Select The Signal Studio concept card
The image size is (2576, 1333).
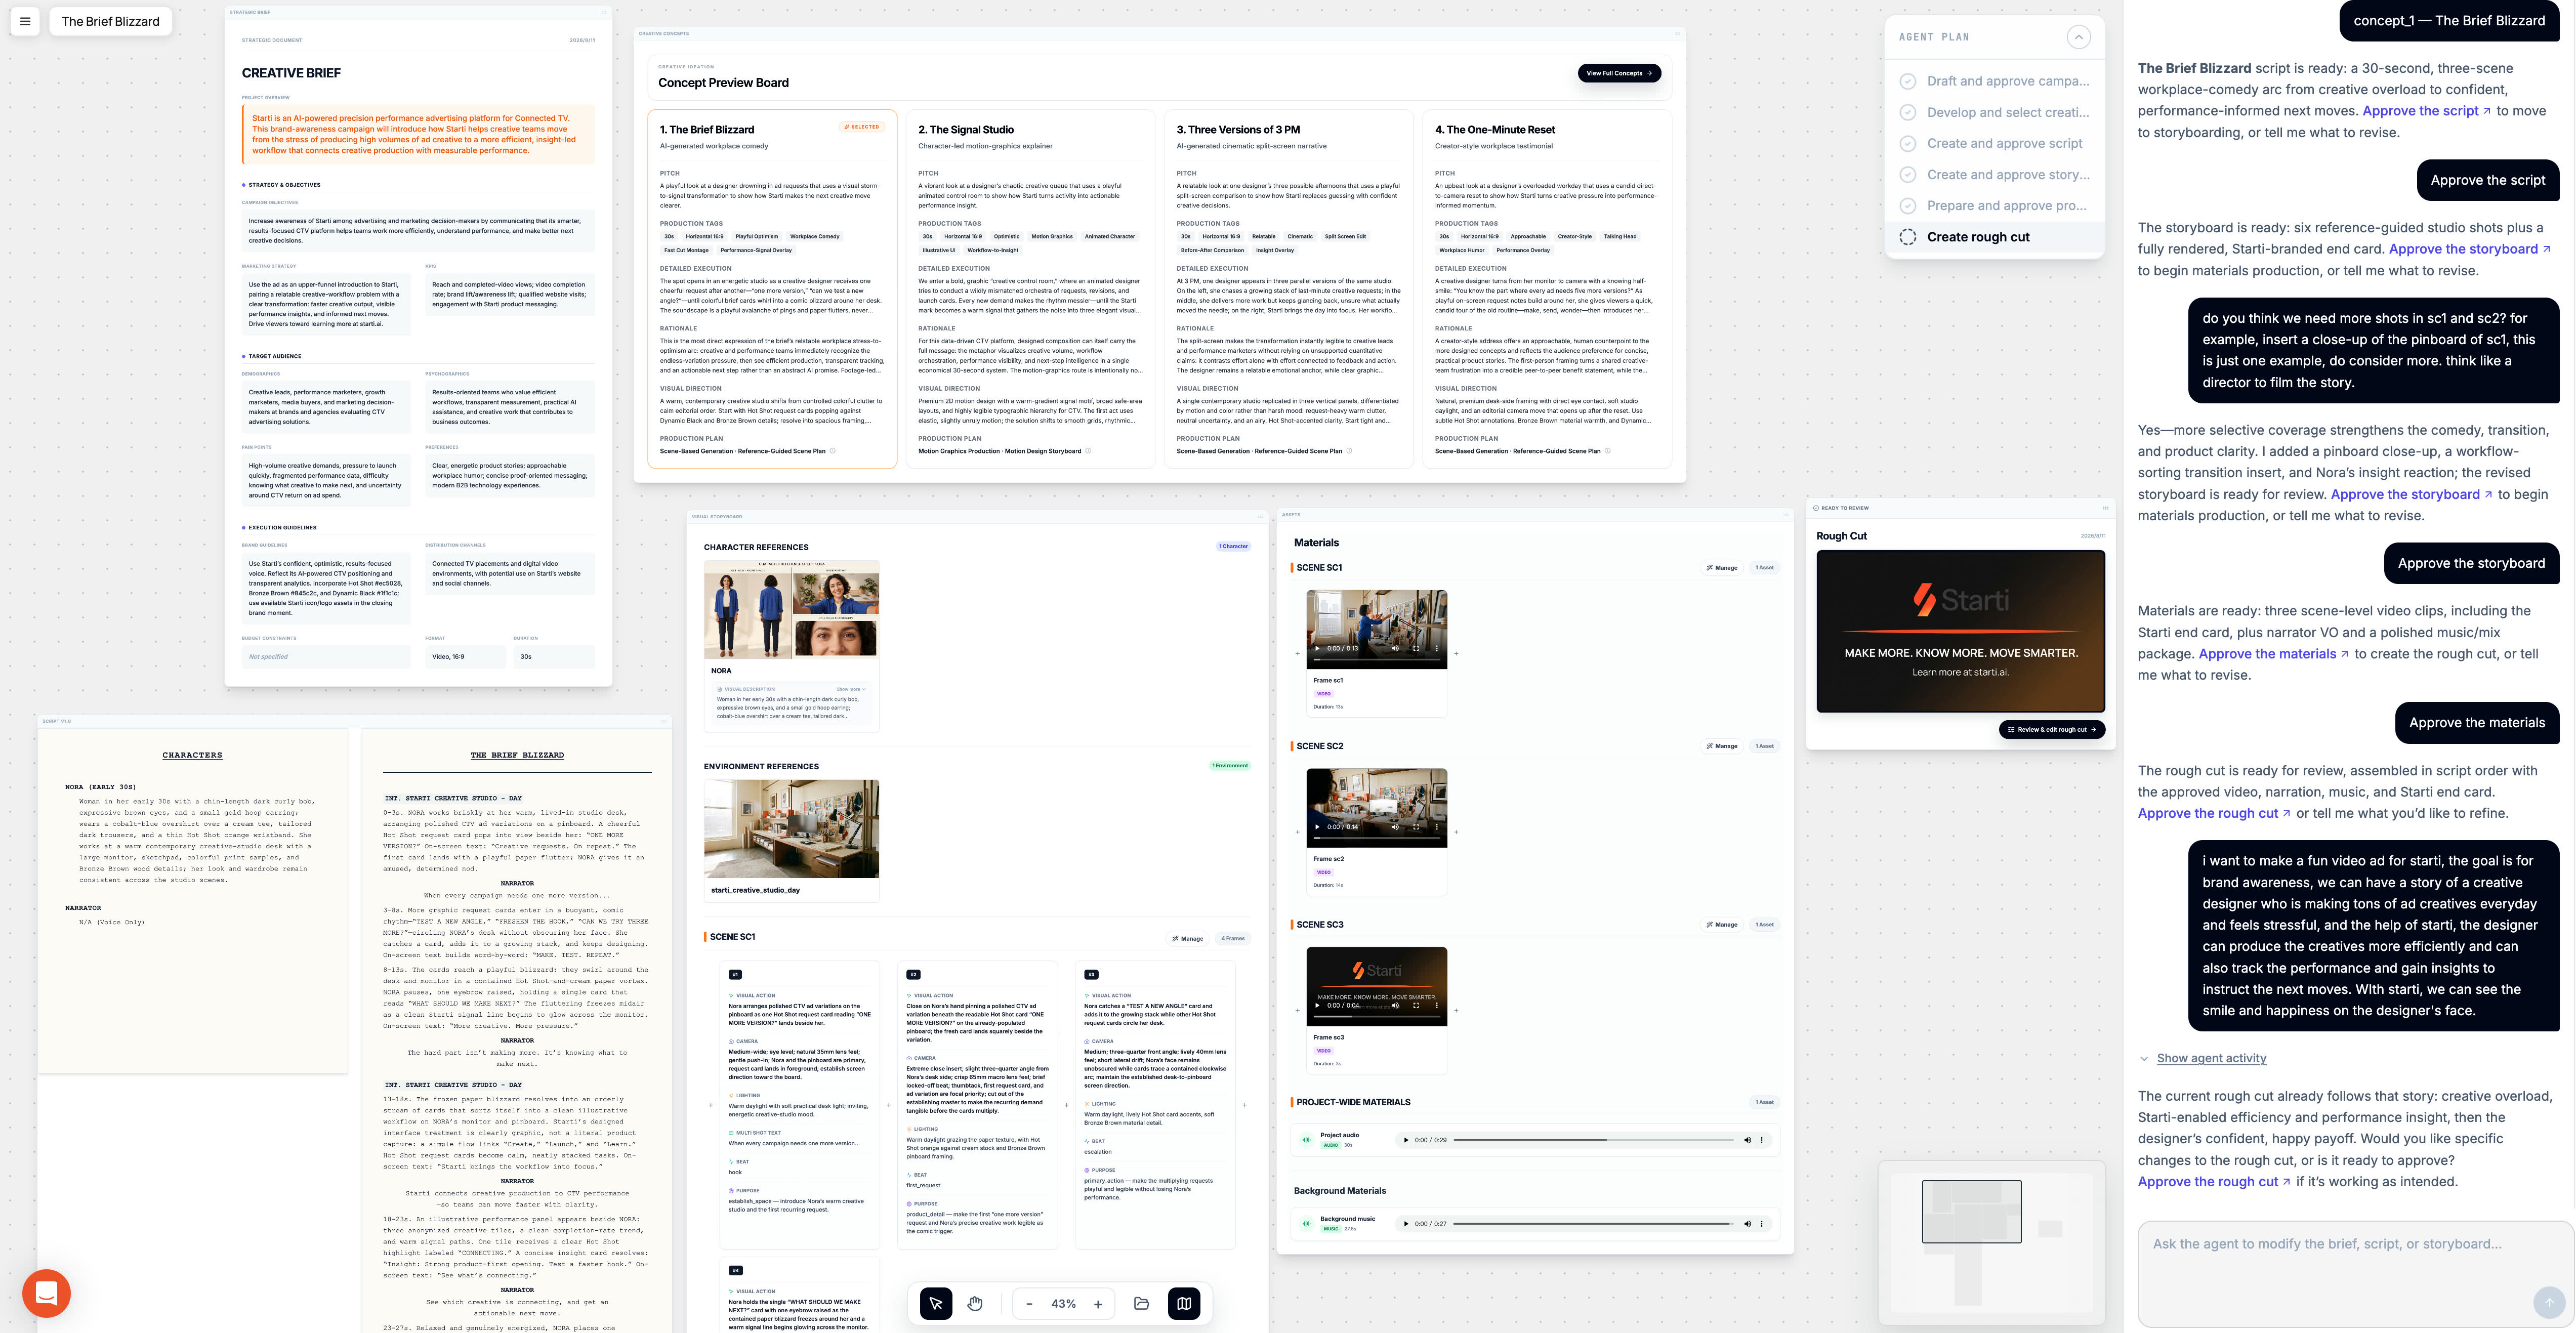click(1030, 288)
